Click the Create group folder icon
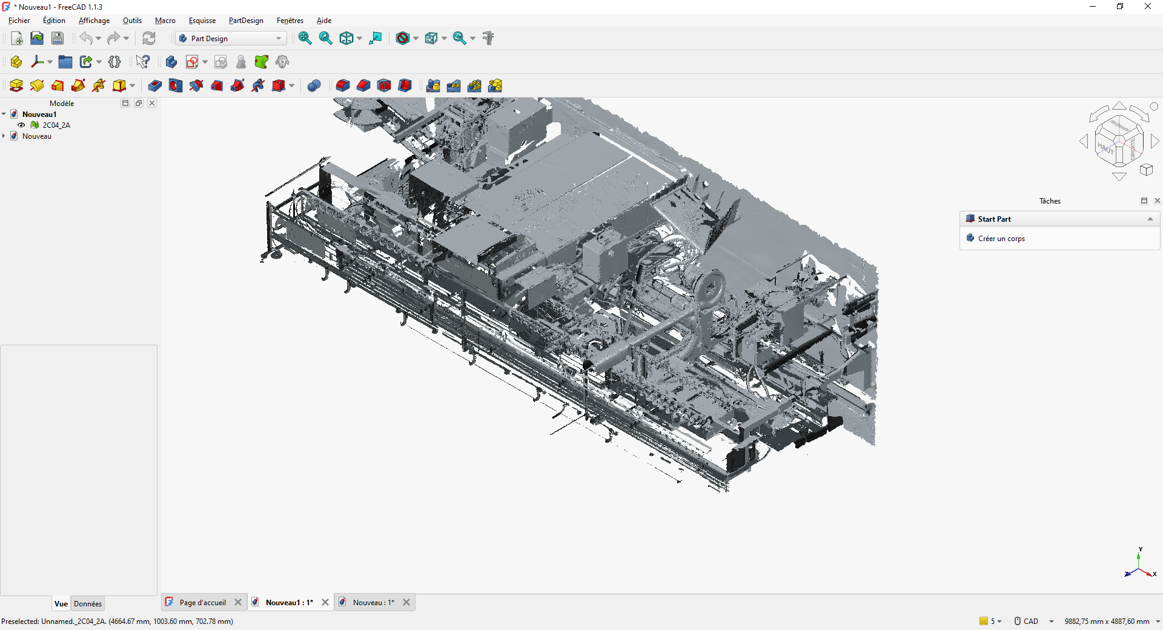 tap(65, 62)
